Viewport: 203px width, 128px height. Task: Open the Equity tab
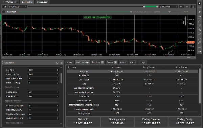[x=69, y=62]
